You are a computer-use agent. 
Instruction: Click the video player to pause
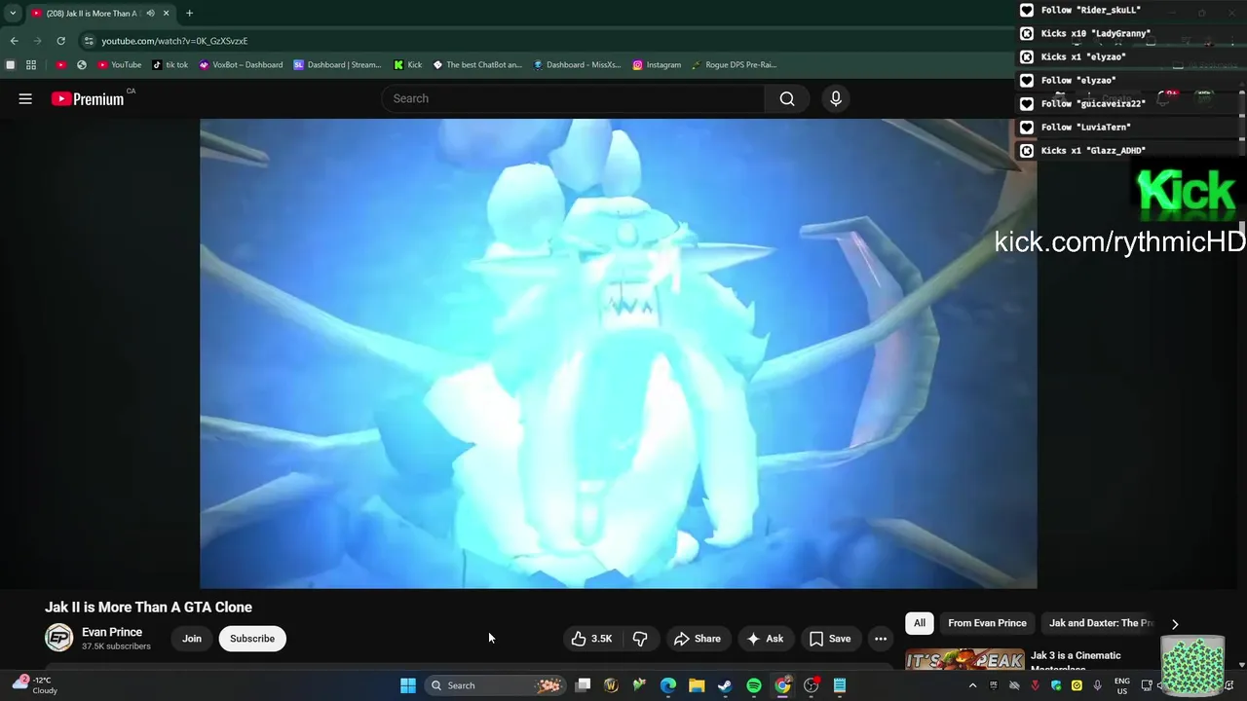pyautogui.click(x=618, y=353)
